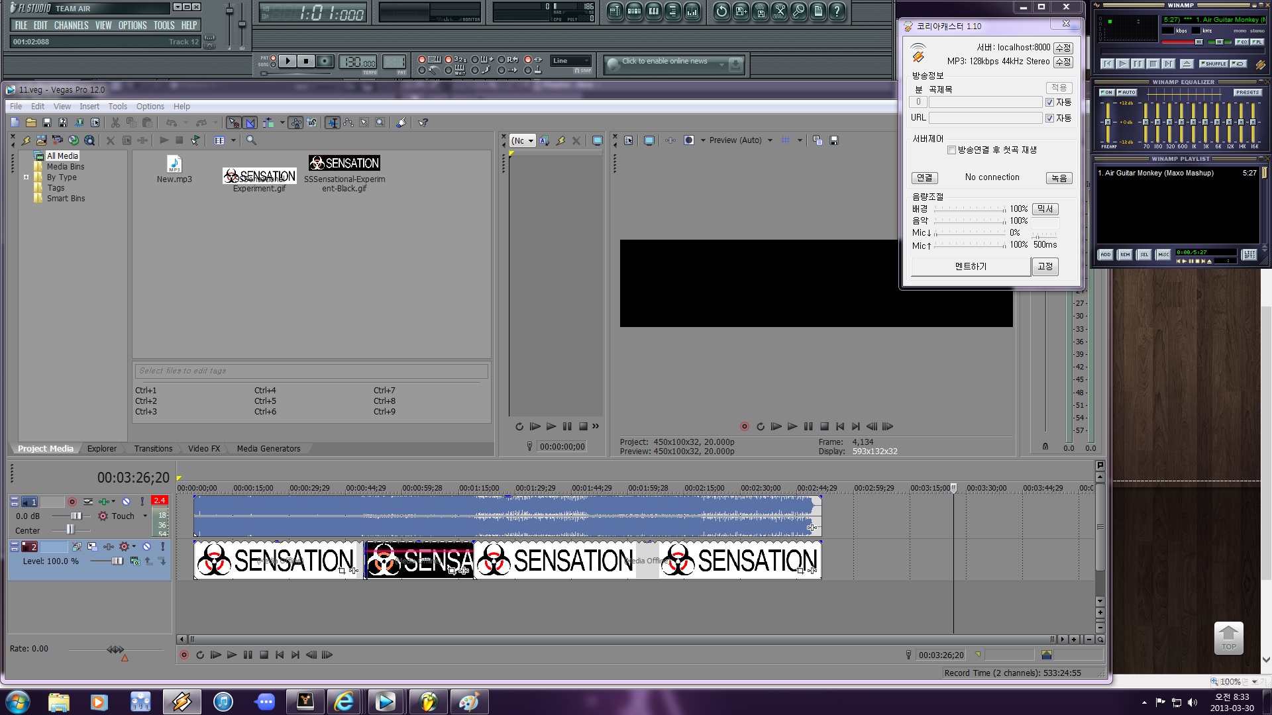Click Import Media folder icon in Project Media

point(42,140)
